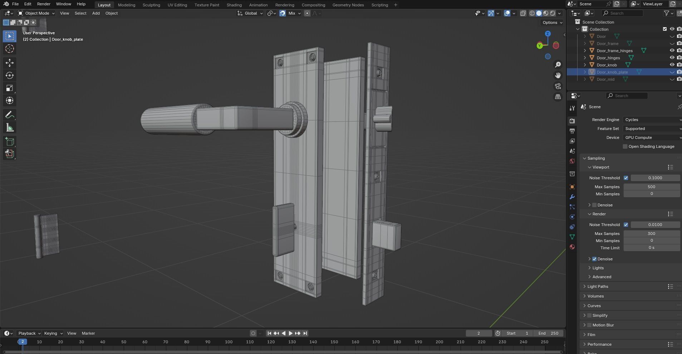Screen dimensions: 682x354
Task: Click the pan view hand icon
Action: [558, 75]
